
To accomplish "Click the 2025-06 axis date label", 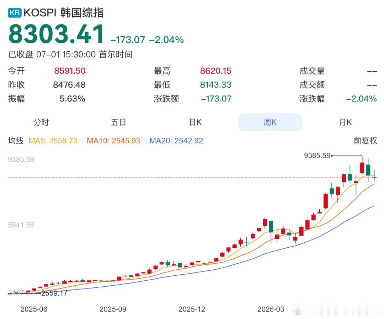I will click(x=34, y=309).
